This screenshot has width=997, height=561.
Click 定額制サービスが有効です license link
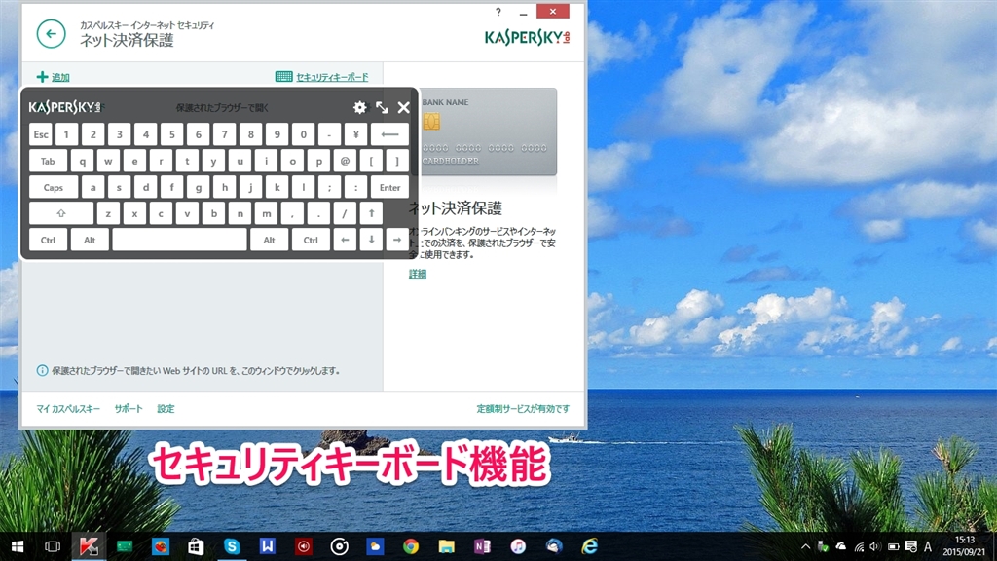(523, 408)
